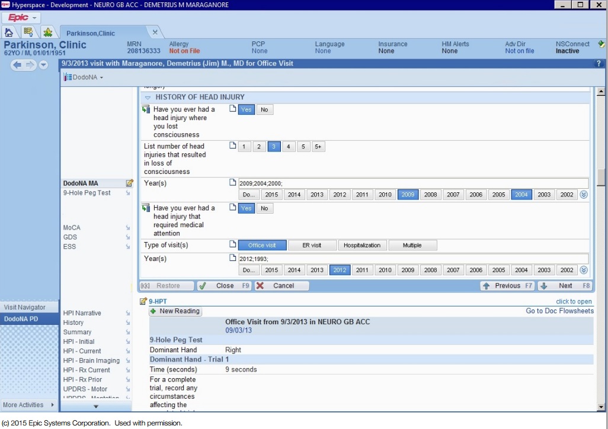Click the arrow icon next to Summary

click(127, 332)
